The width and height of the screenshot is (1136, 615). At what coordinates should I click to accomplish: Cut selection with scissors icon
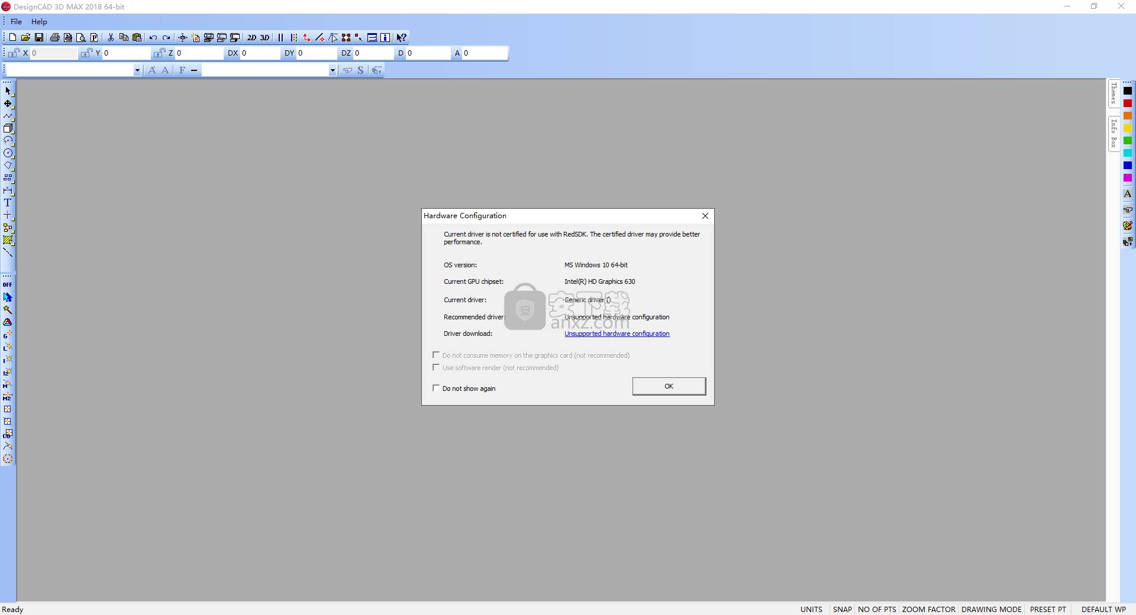111,37
